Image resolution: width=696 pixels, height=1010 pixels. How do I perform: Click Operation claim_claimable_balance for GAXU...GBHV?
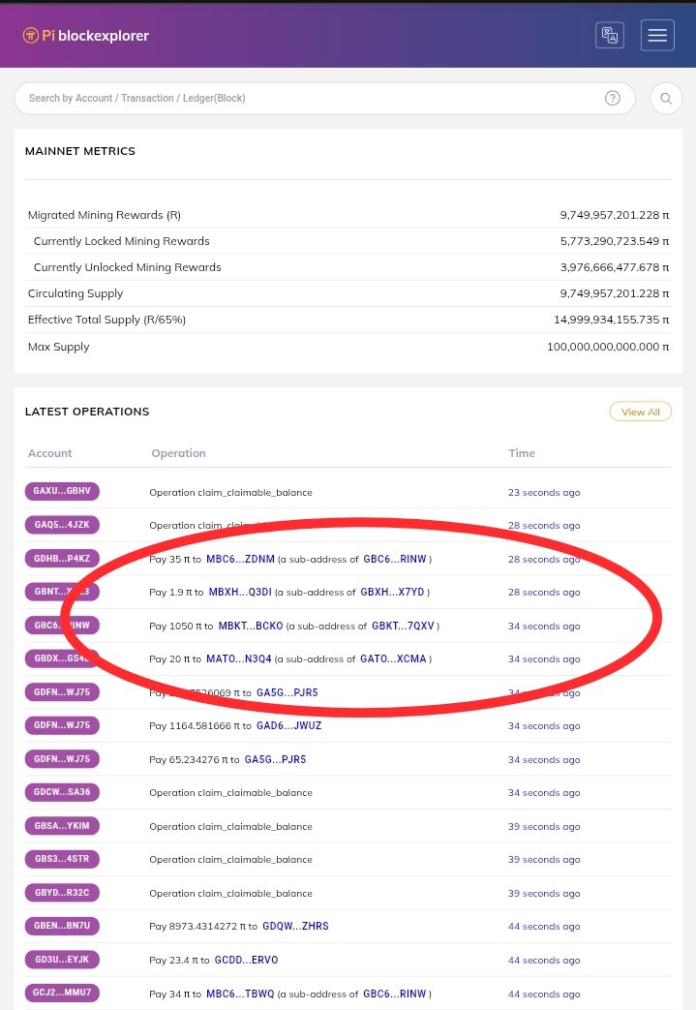point(230,493)
